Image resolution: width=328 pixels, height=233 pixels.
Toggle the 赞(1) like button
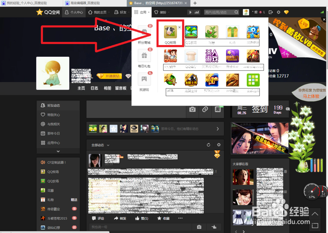pyautogui.click(x=142, y=218)
